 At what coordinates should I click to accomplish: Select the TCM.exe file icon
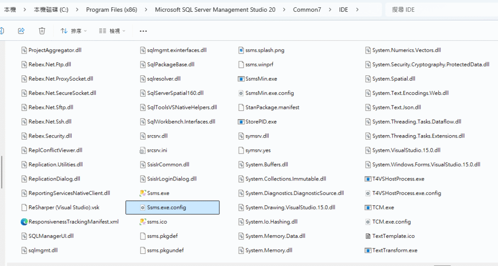coord(368,207)
